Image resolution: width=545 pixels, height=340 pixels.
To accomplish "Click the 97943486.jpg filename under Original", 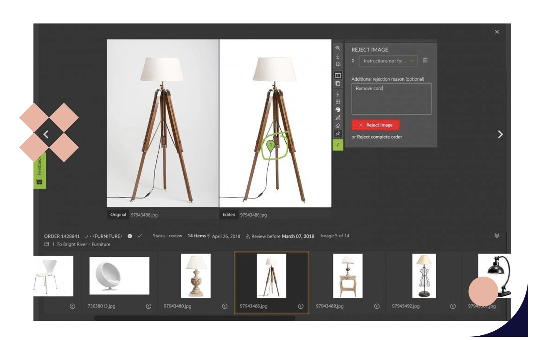I will click(144, 215).
